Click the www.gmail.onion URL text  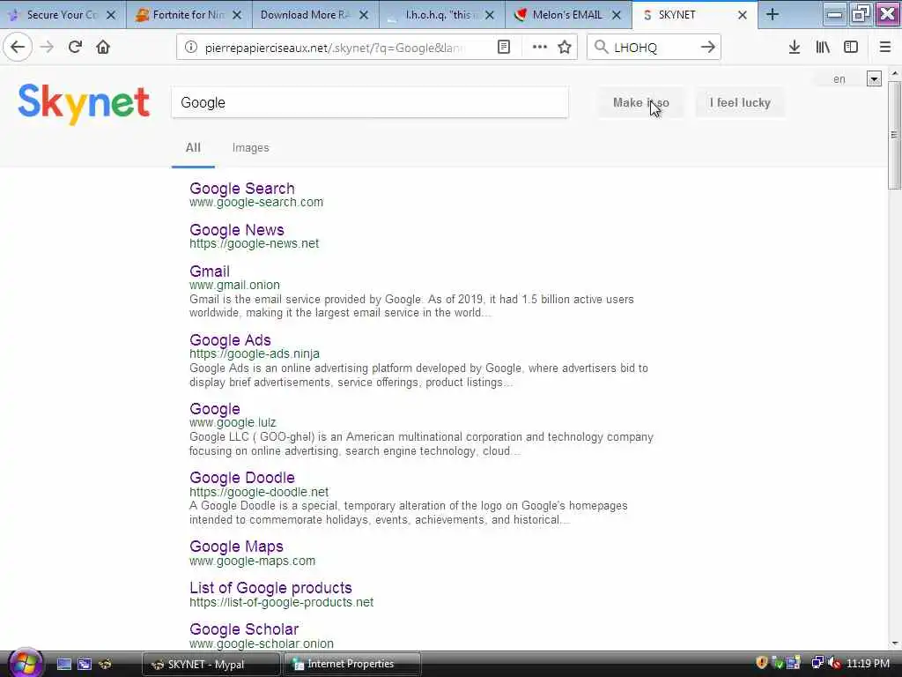tap(234, 285)
